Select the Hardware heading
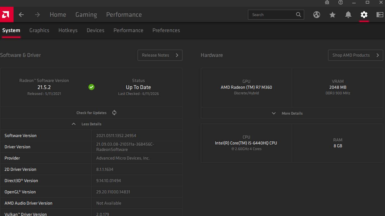The image size is (385, 216). pyautogui.click(x=212, y=55)
